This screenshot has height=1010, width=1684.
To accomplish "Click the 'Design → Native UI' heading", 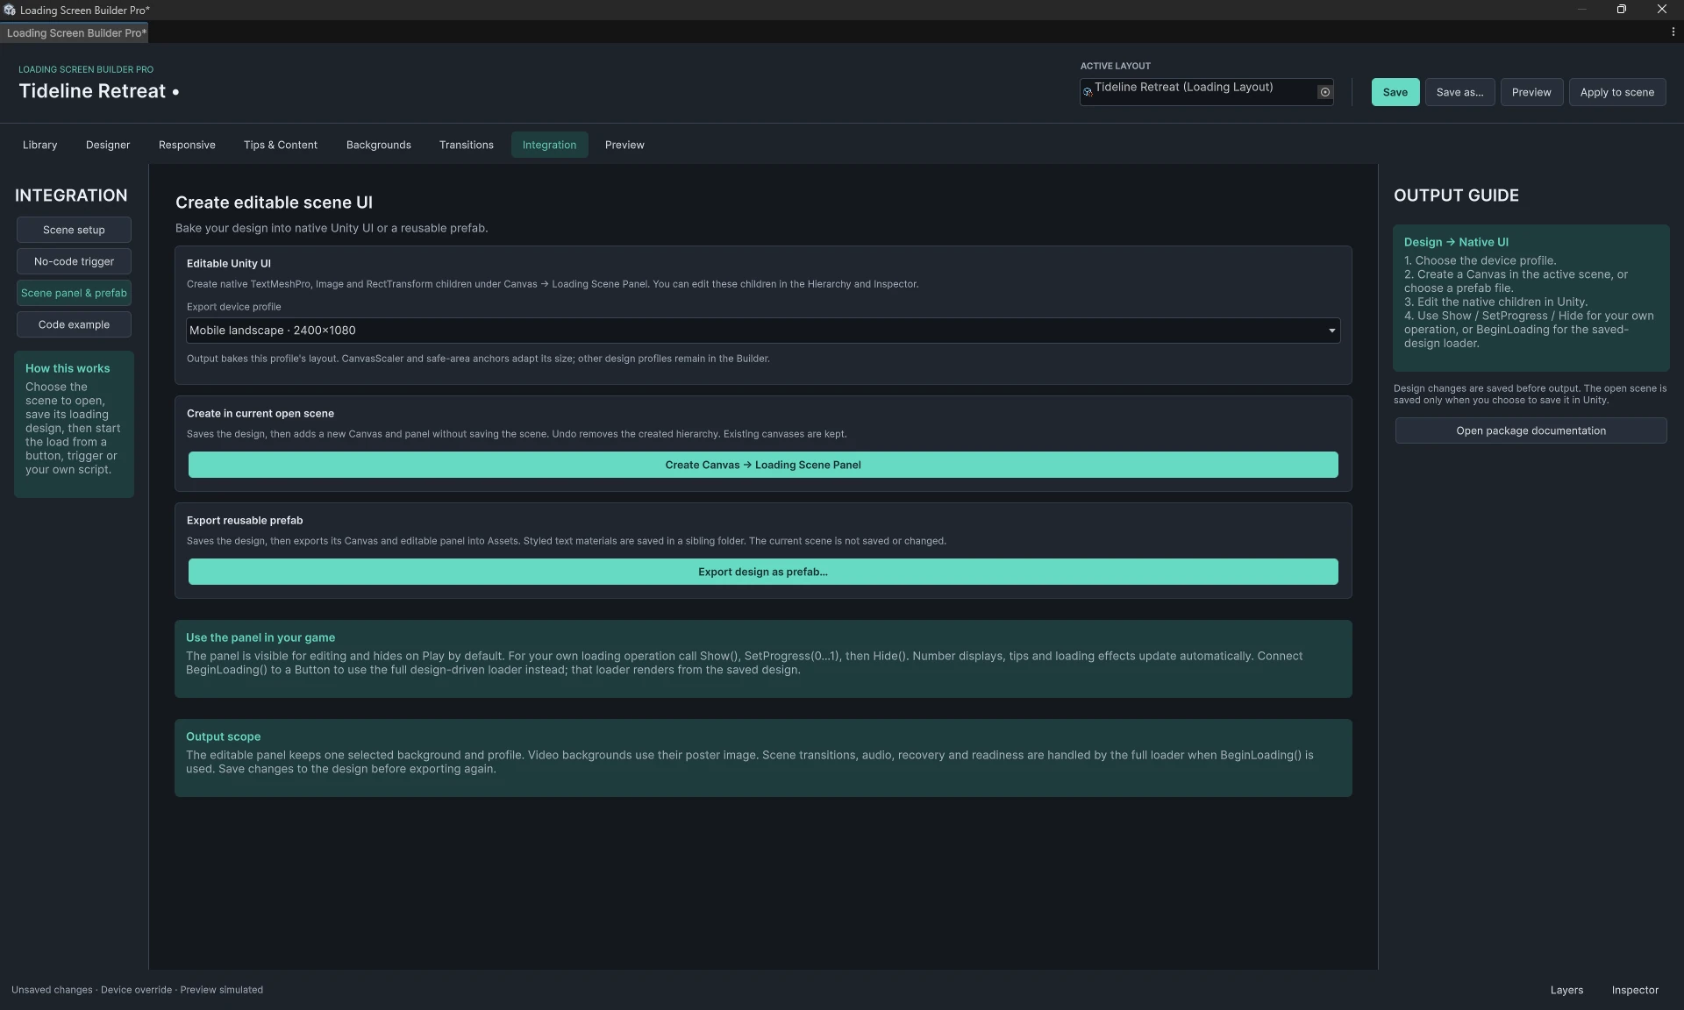I will pyautogui.click(x=1456, y=242).
